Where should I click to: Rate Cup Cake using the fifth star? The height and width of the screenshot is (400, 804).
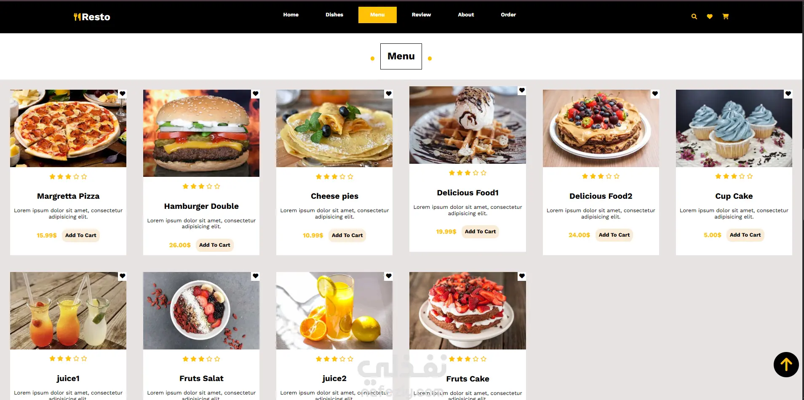(x=750, y=176)
